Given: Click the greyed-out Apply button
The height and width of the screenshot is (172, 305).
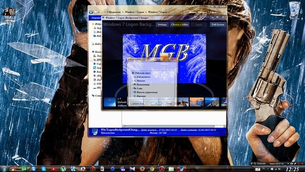Looking at the screenshot, I should coord(199,24).
